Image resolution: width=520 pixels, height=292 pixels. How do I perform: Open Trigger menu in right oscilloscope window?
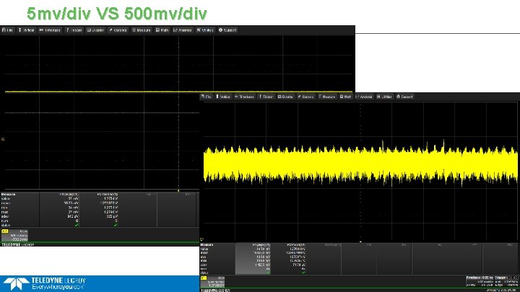point(266,97)
